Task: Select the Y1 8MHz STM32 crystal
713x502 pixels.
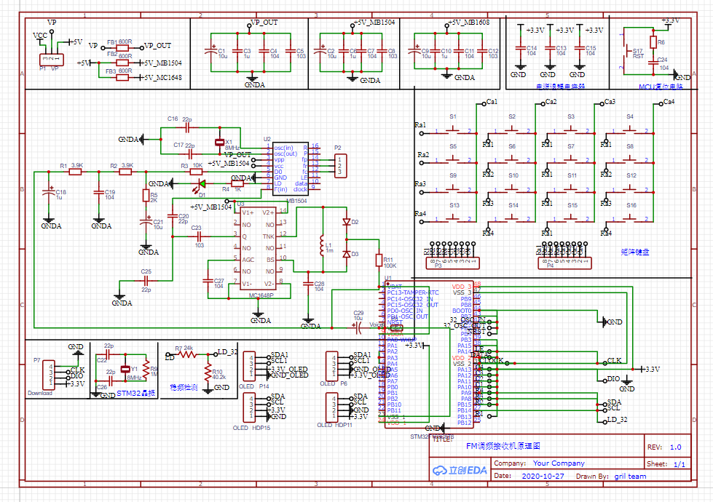Action: click(125, 370)
